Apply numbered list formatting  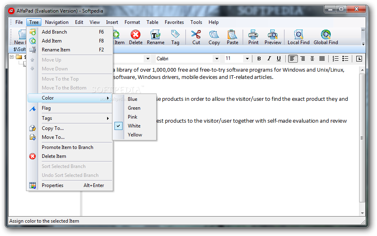[336, 59]
